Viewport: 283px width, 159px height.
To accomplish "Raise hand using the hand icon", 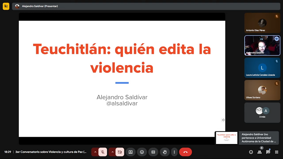I will [165, 152].
